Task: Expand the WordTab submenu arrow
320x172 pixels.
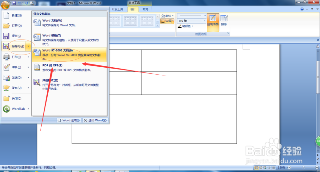Action: point(28,109)
